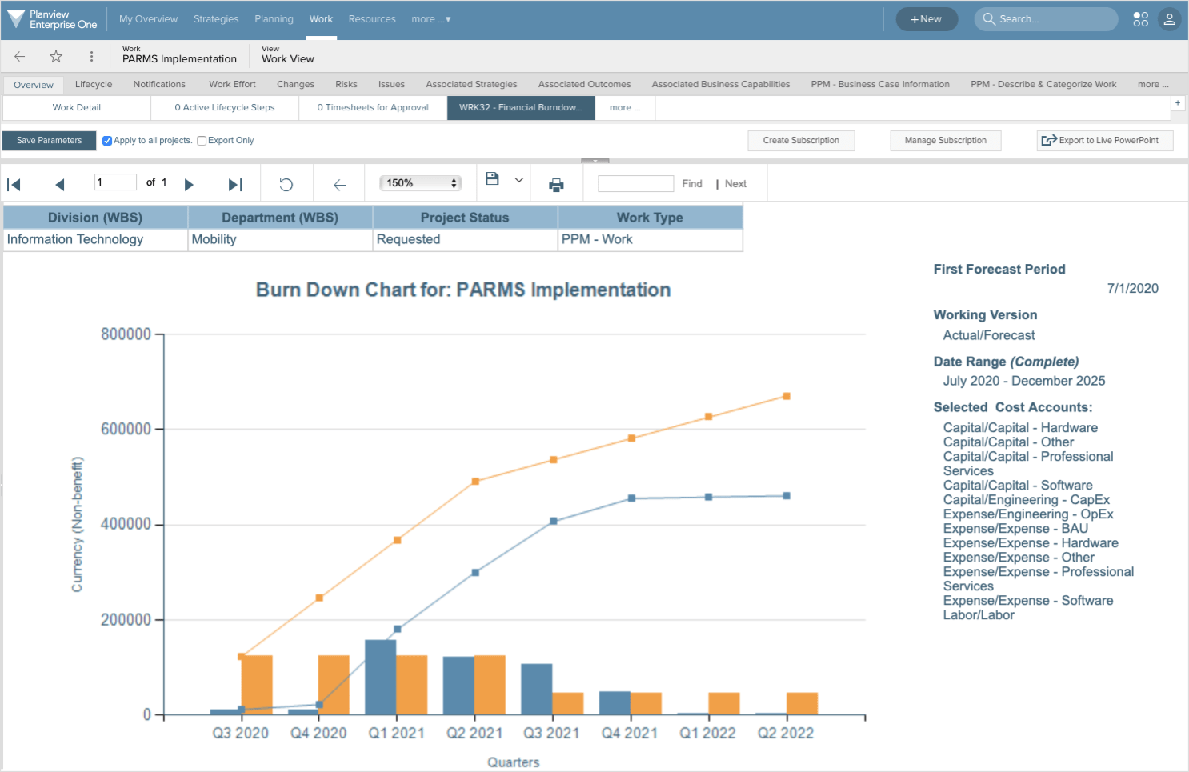
Task: Select WRK32 - Financial Burndown tile
Action: tap(521, 108)
